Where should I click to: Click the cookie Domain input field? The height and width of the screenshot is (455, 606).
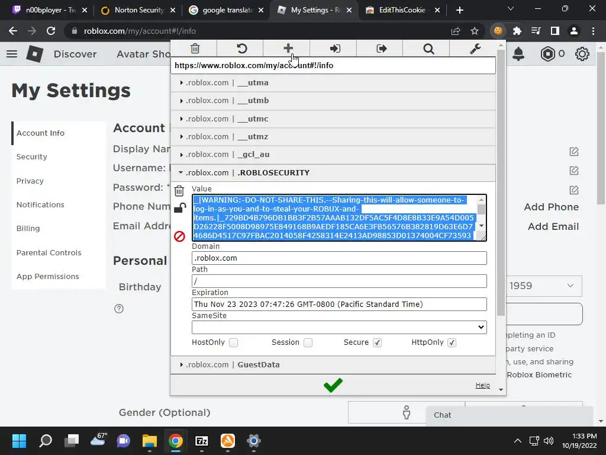(x=339, y=258)
